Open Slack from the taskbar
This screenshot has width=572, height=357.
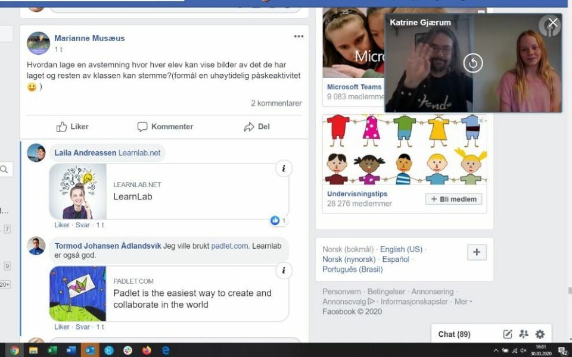128,350
